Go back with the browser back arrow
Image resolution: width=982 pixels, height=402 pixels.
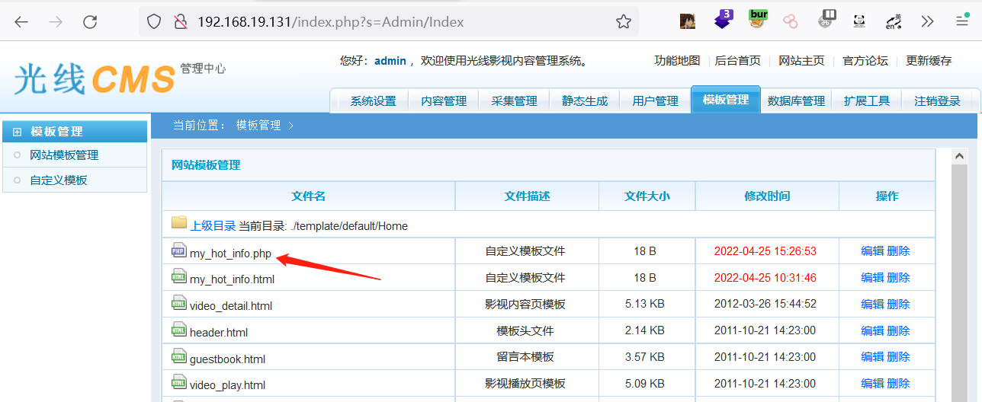[21, 22]
